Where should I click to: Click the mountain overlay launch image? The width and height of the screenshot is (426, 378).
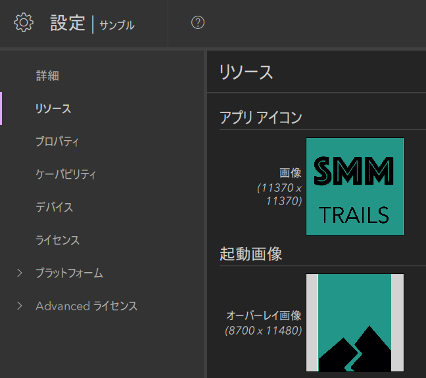(x=354, y=323)
